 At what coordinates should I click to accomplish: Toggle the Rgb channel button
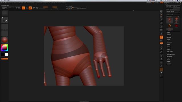(x=45, y=7)
